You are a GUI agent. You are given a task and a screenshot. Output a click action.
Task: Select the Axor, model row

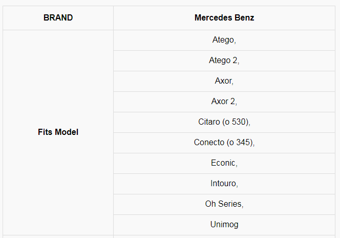tap(224, 81)
